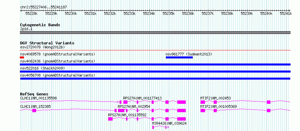This screenshot has width=300, height=131.
Task: Click the last large exon of RPS27A NM_002954
Action: coord(182,111)
